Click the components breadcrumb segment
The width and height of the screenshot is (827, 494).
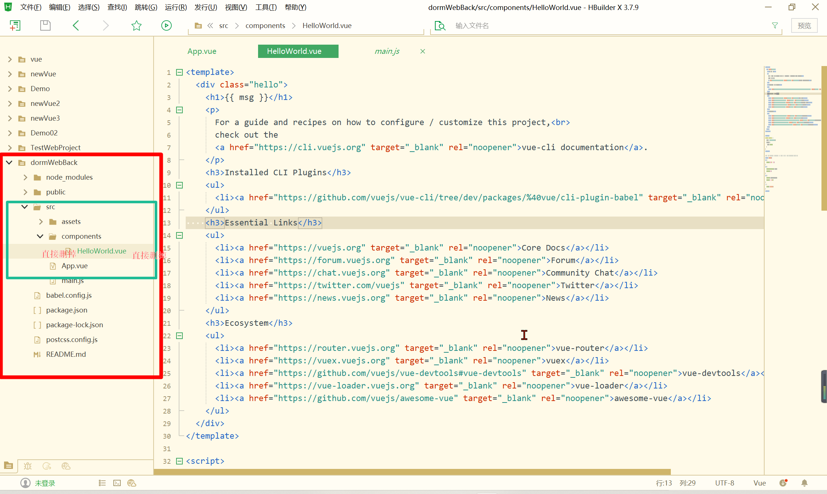tap(265, 25)
